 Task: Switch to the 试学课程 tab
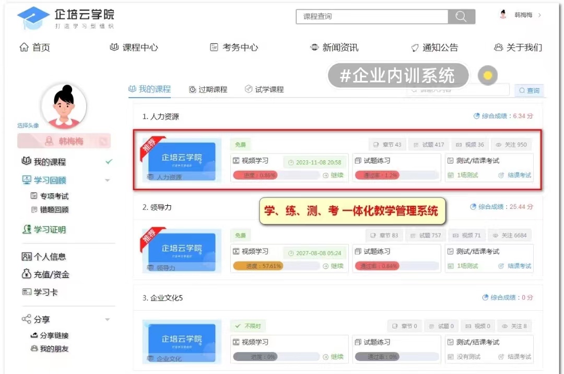pos(264,89)
